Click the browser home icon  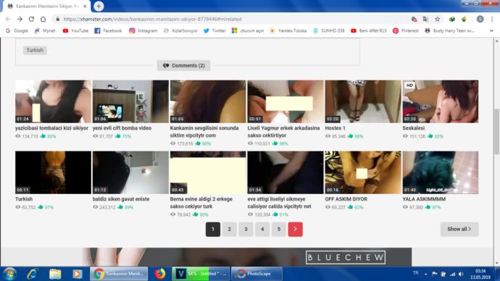pyautogui.click(x=43, y=19)
